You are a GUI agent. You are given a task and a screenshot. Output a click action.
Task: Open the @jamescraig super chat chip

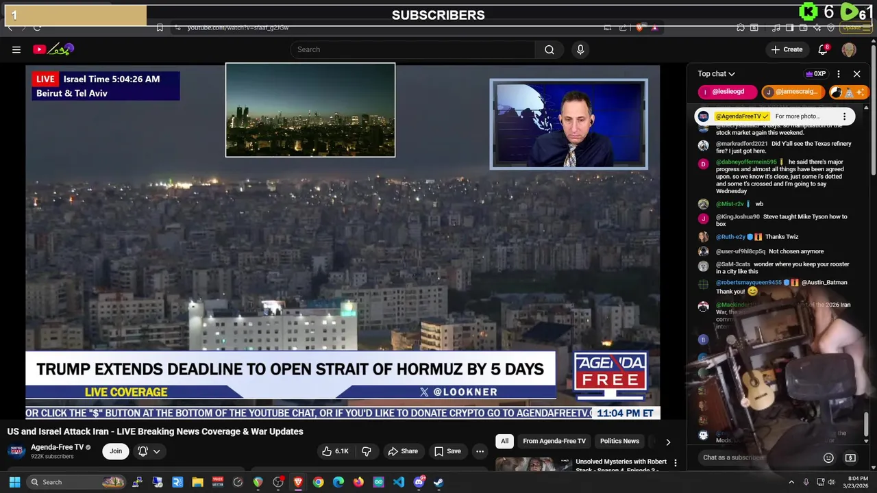(793, 92)
